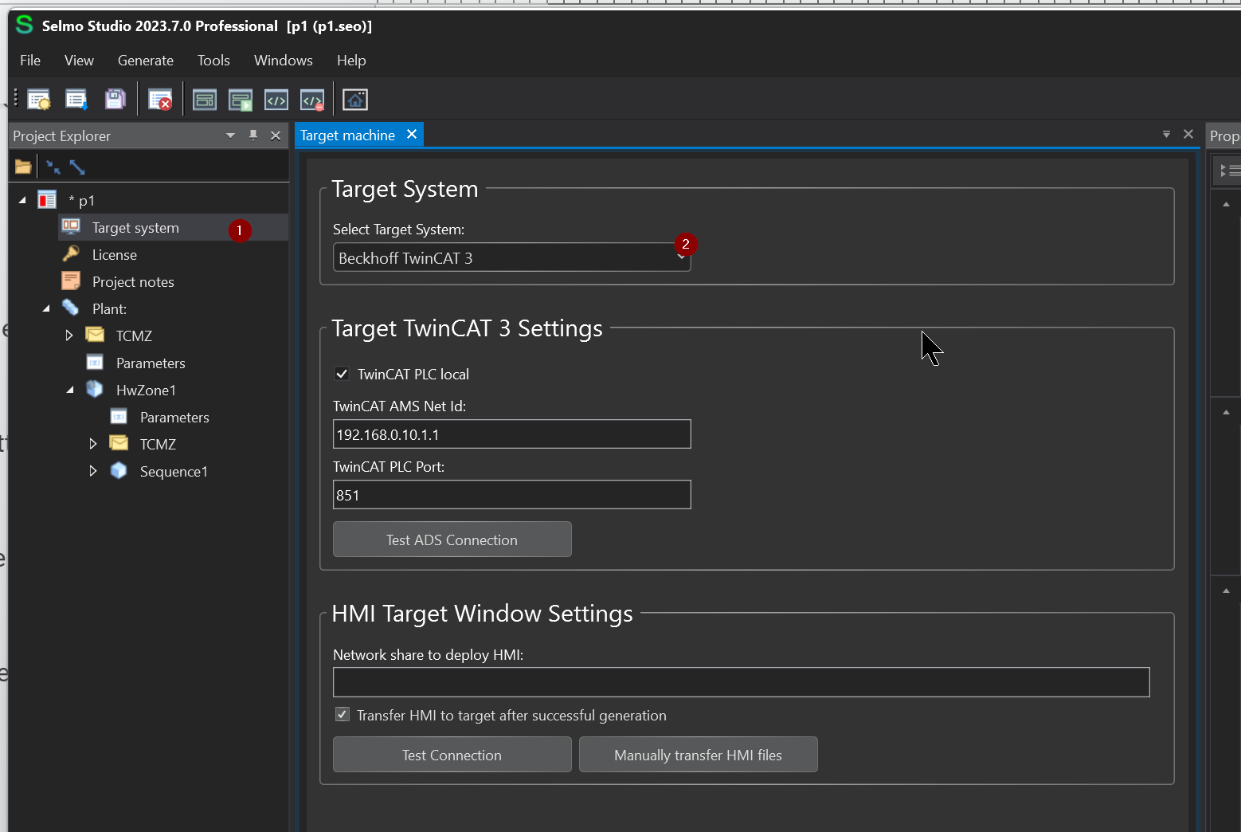Select Project notes in the tree

[x=133, y=282]
